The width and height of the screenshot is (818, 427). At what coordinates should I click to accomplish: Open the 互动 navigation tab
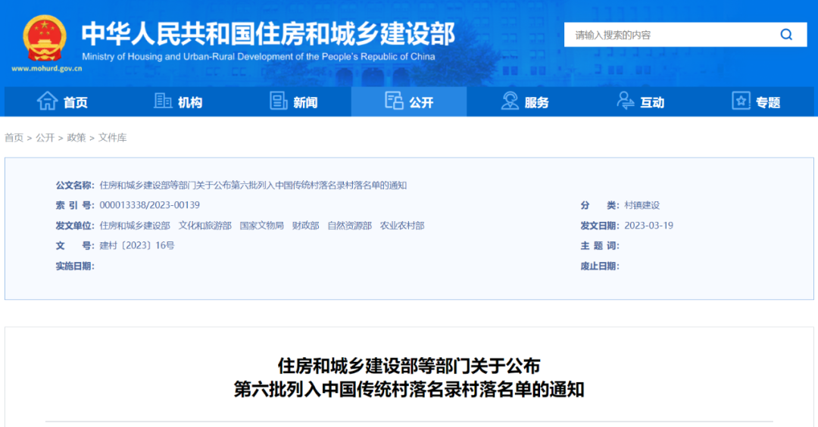coord(640,101)
